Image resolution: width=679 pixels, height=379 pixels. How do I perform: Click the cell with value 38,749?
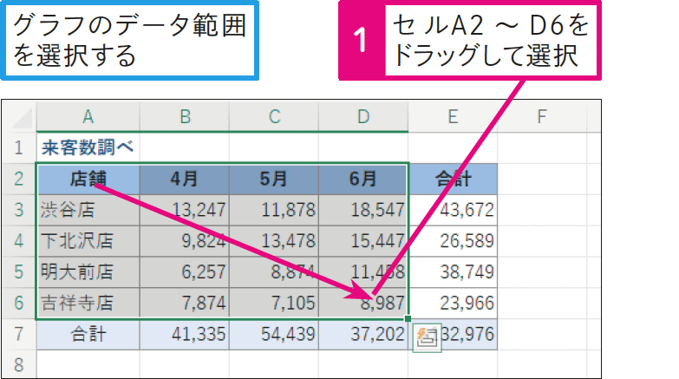(x=453, y=272)
